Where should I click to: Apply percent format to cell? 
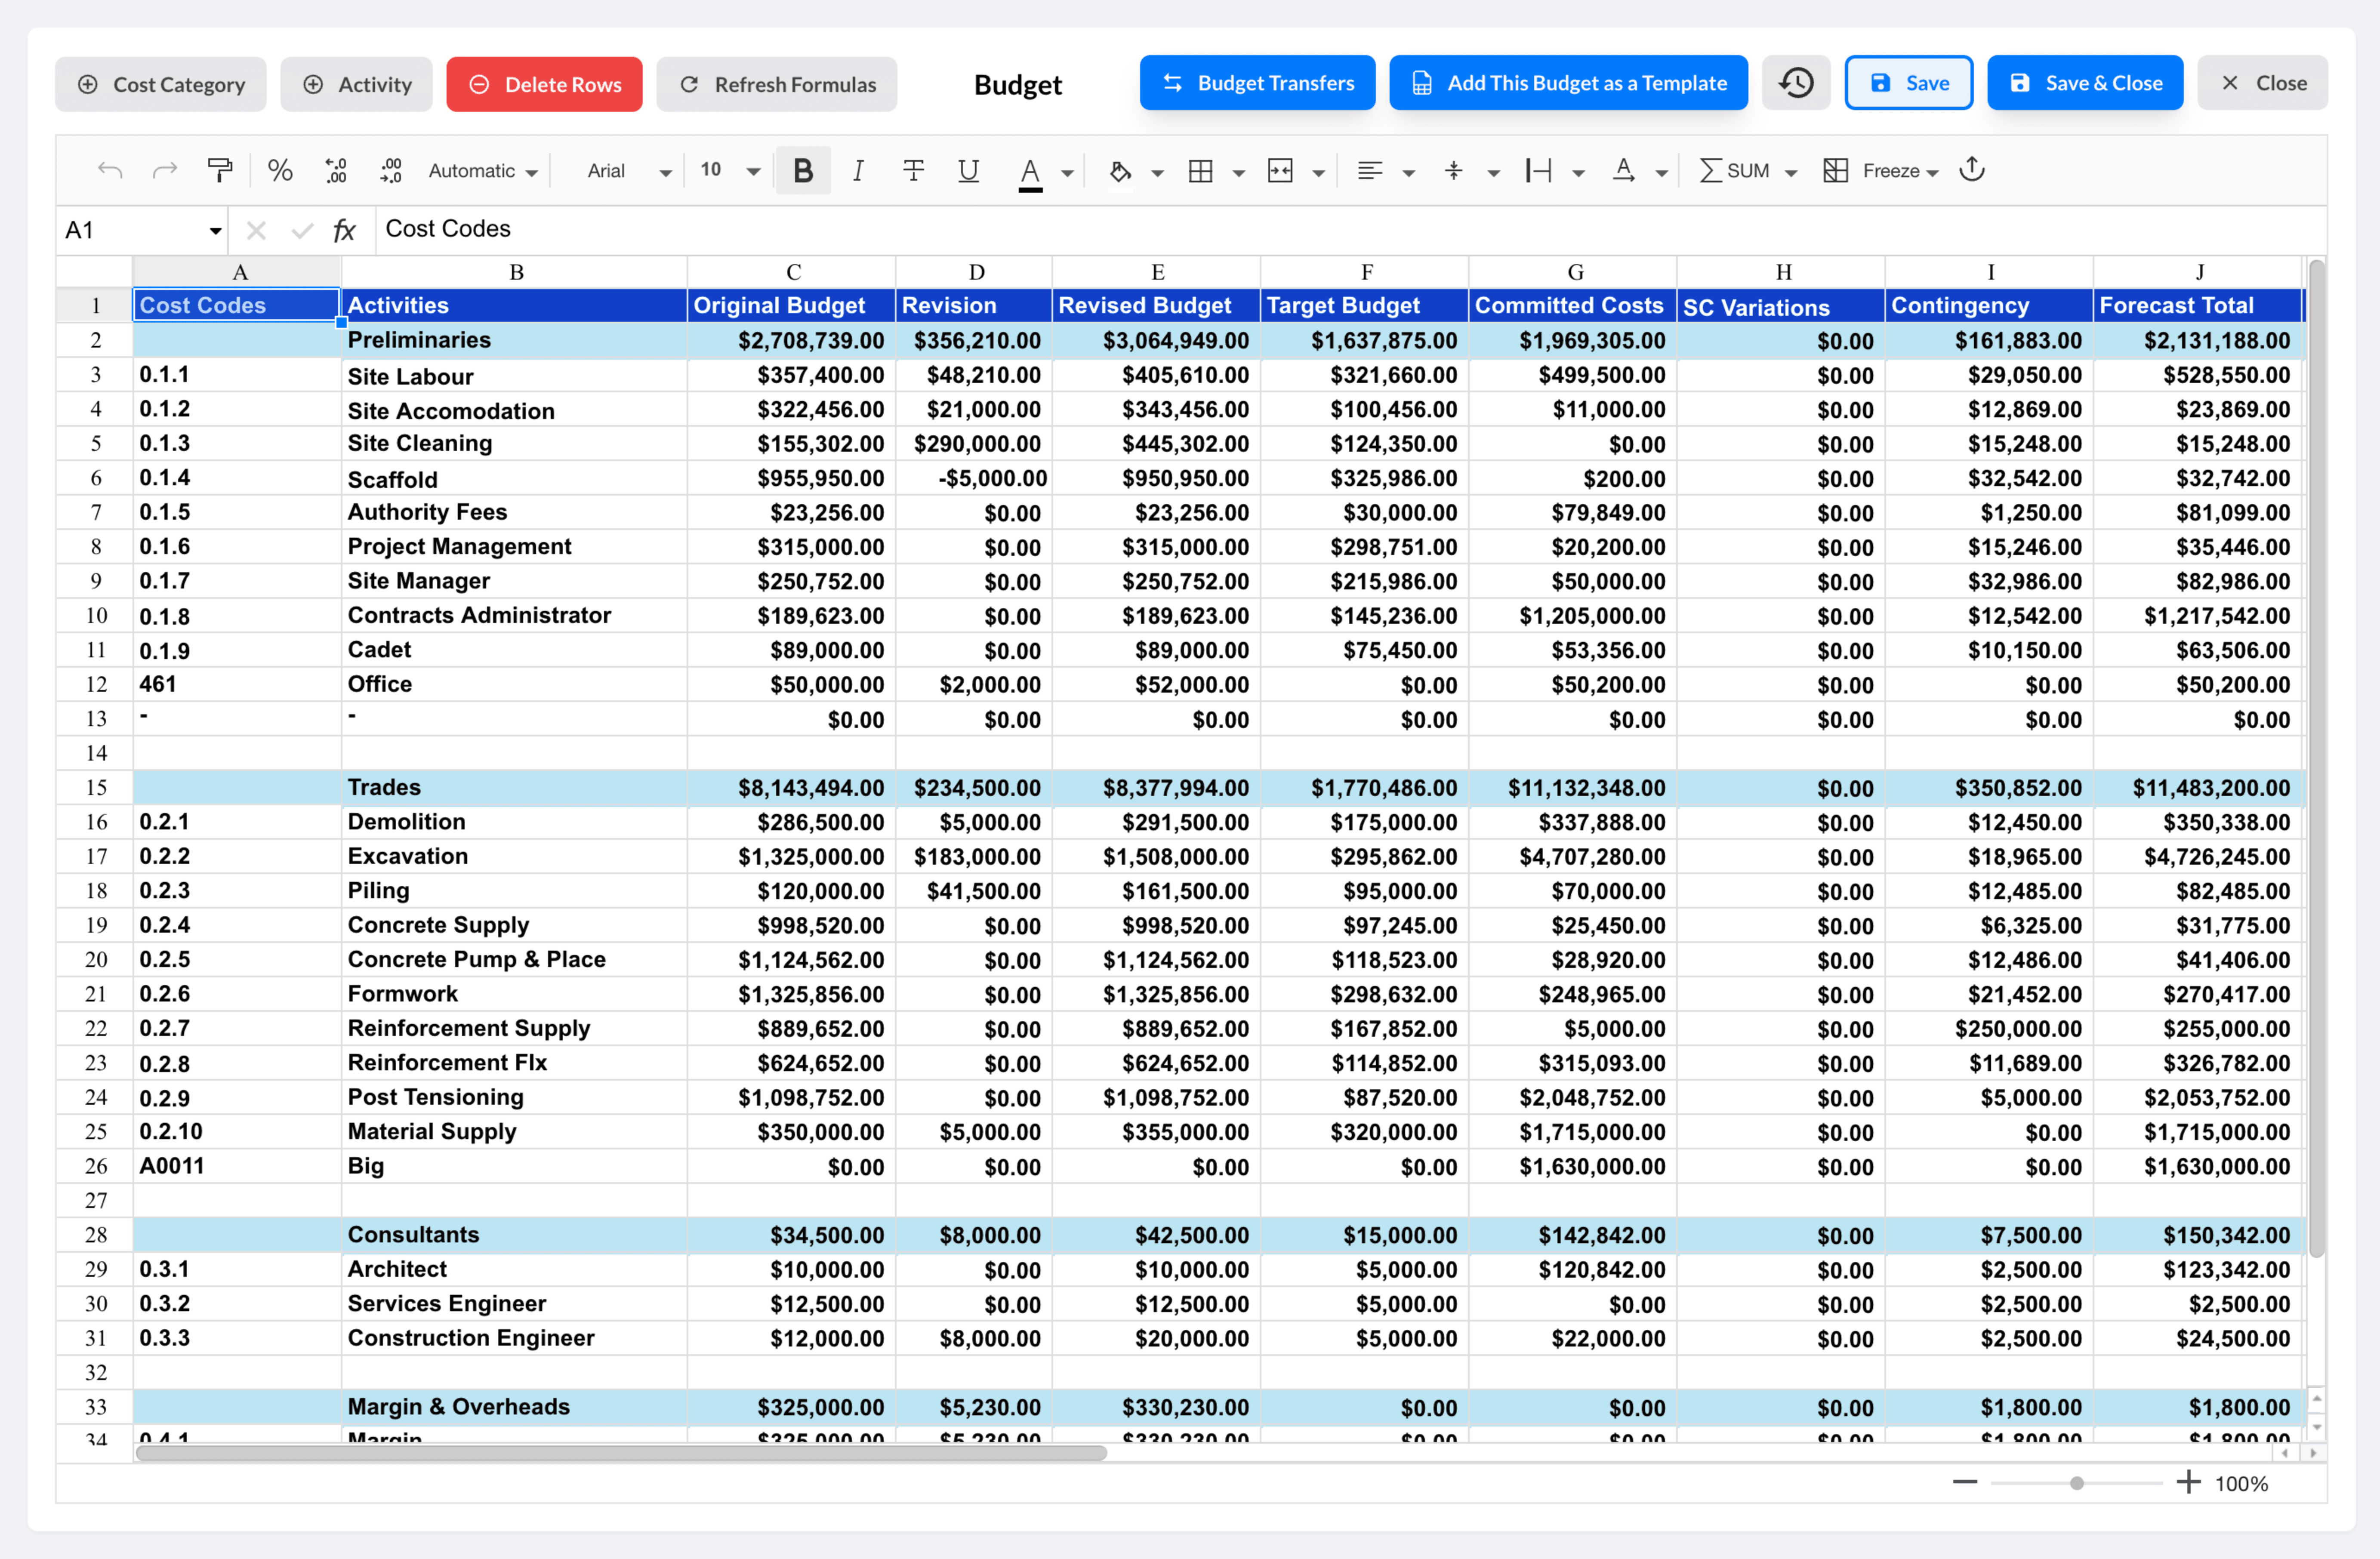(280, 171)
